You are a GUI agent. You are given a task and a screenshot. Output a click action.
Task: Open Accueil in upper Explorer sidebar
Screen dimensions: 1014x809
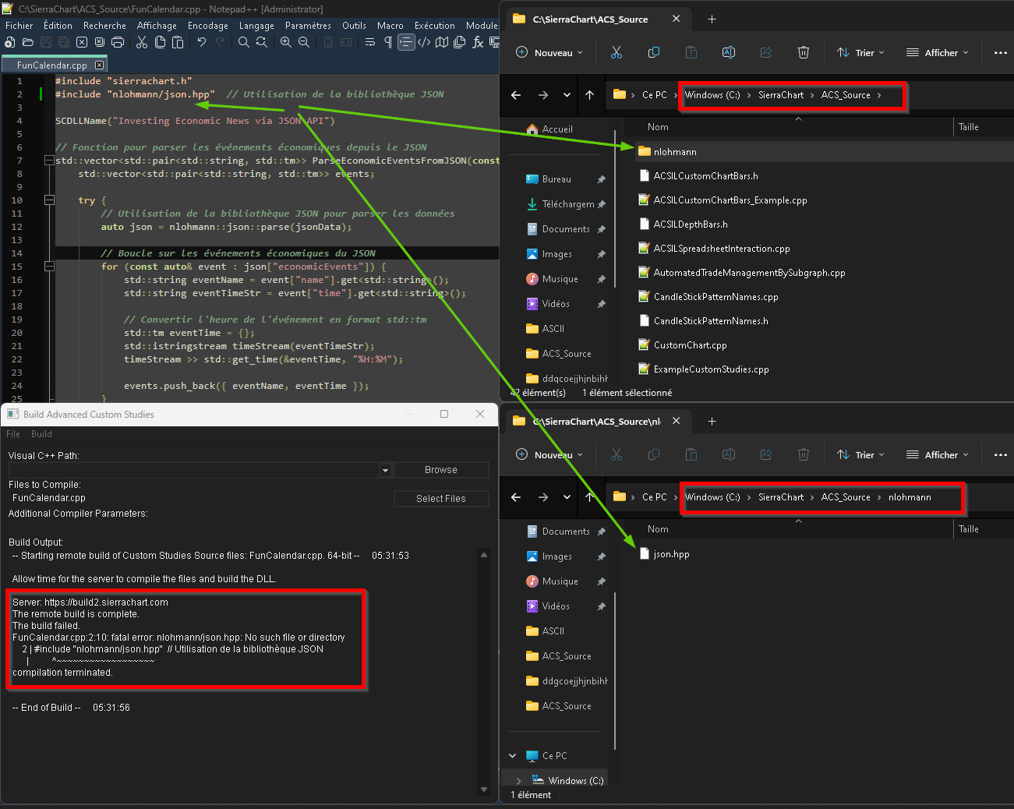pos(557,129)
